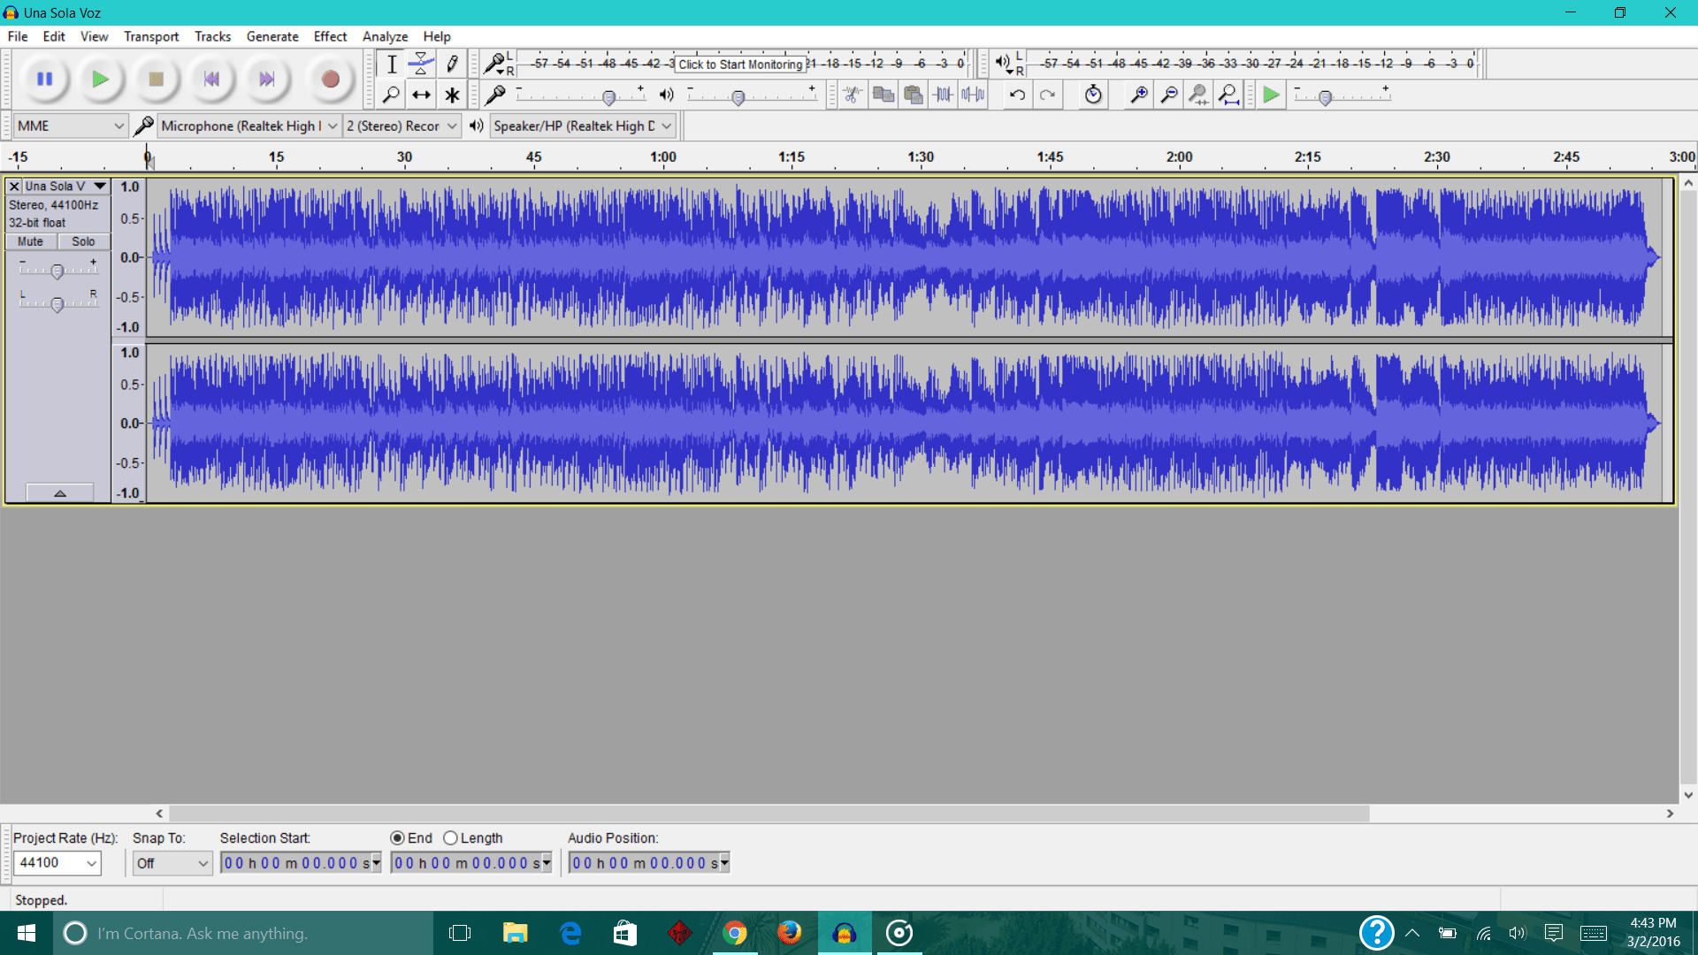
Task: Click the Silence audio icon
Action: point(973,95)
